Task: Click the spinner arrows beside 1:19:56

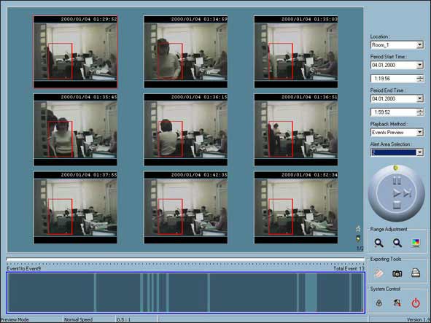Action: 420,79
